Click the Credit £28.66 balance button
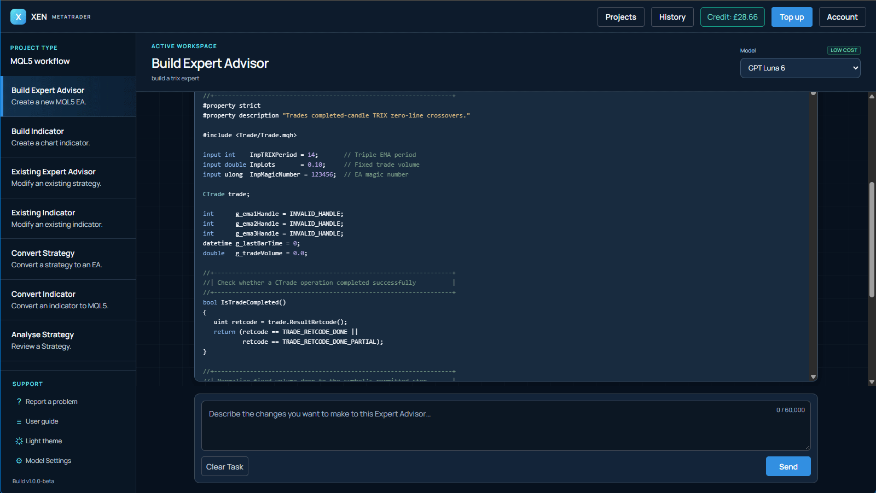876x493 pixels. (x=732, y=17)
